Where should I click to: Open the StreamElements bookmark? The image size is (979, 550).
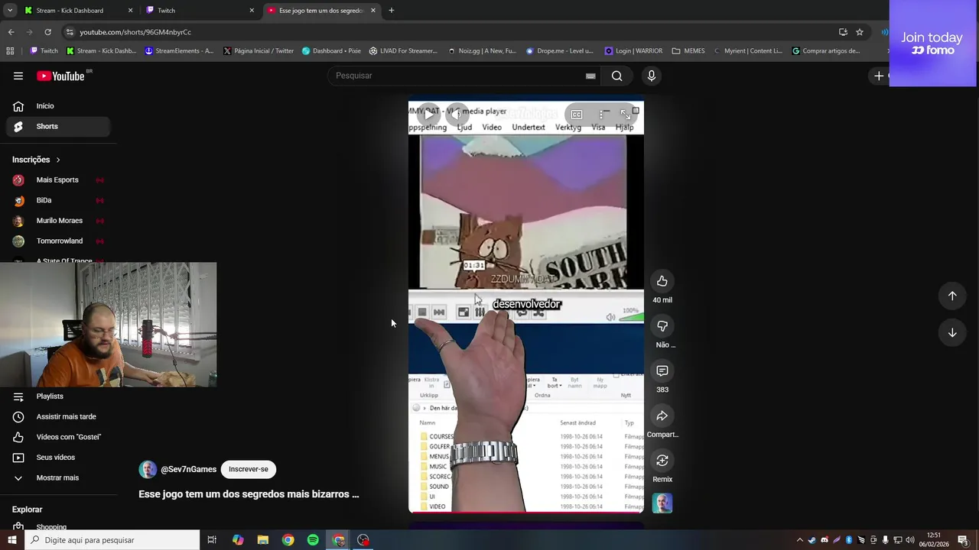(179, 51)
